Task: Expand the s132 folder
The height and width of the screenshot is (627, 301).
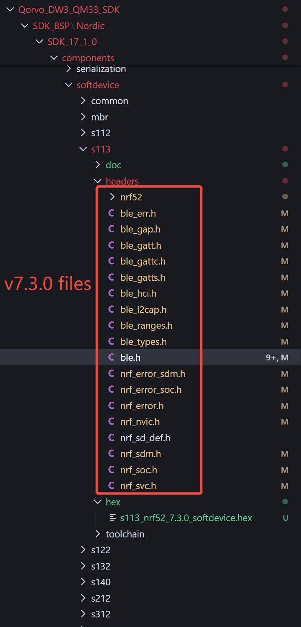Action: point(83,566)
